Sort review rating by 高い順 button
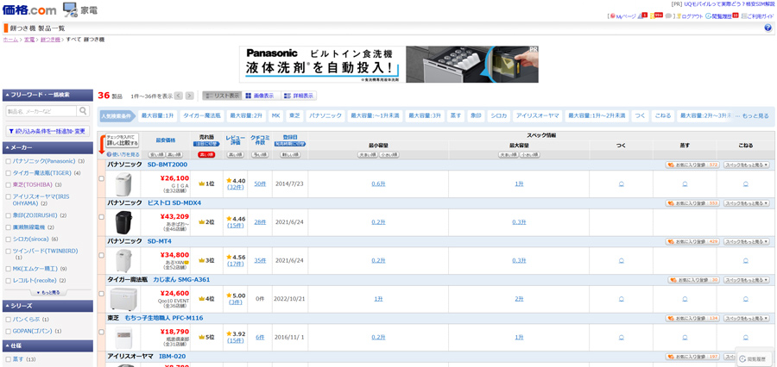Screen dimensions: 777x367 tap(235, 155)
